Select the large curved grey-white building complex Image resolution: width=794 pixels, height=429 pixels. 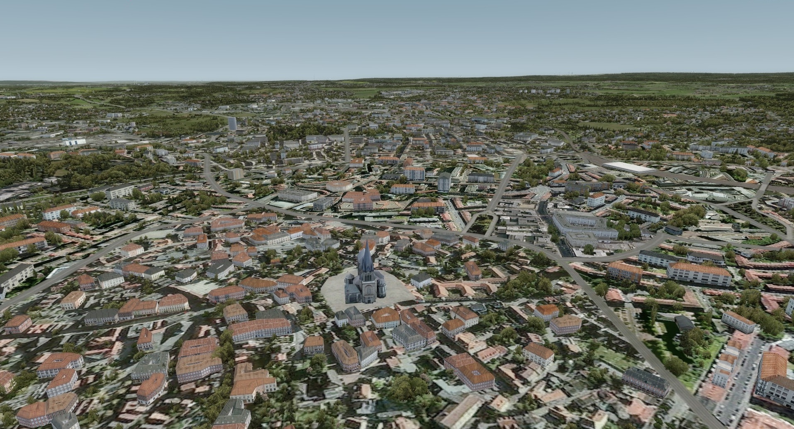[x=581, y=226]
